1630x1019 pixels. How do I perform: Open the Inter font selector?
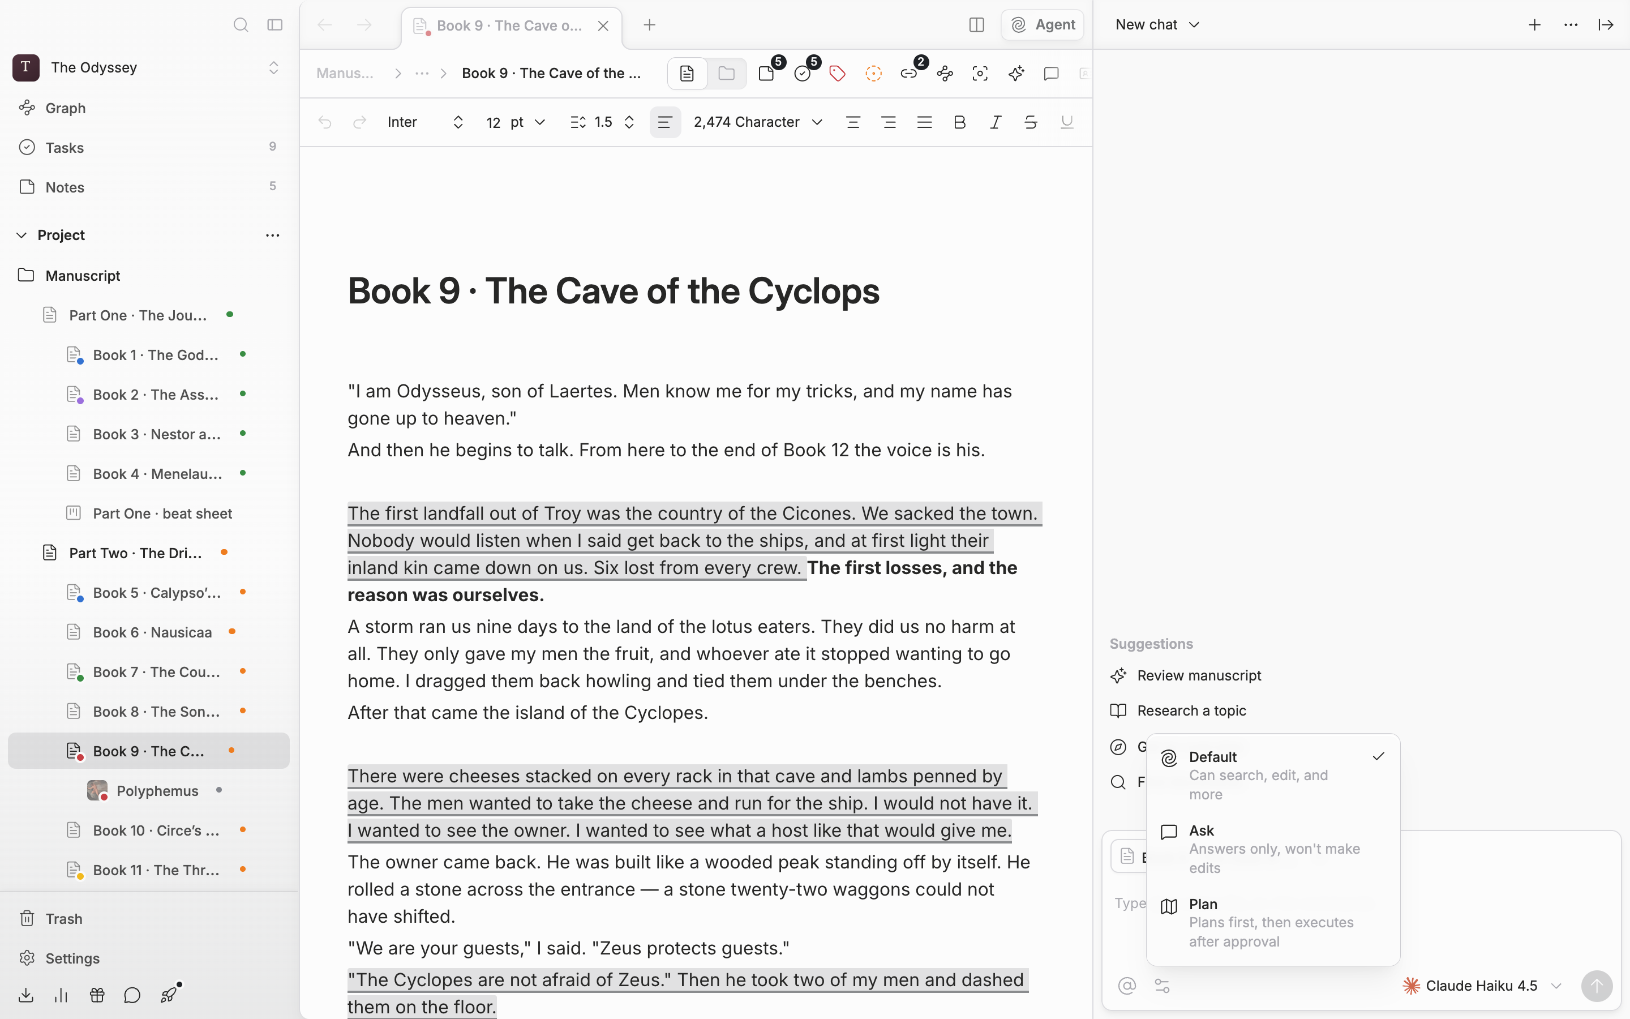tap(425, 122)
